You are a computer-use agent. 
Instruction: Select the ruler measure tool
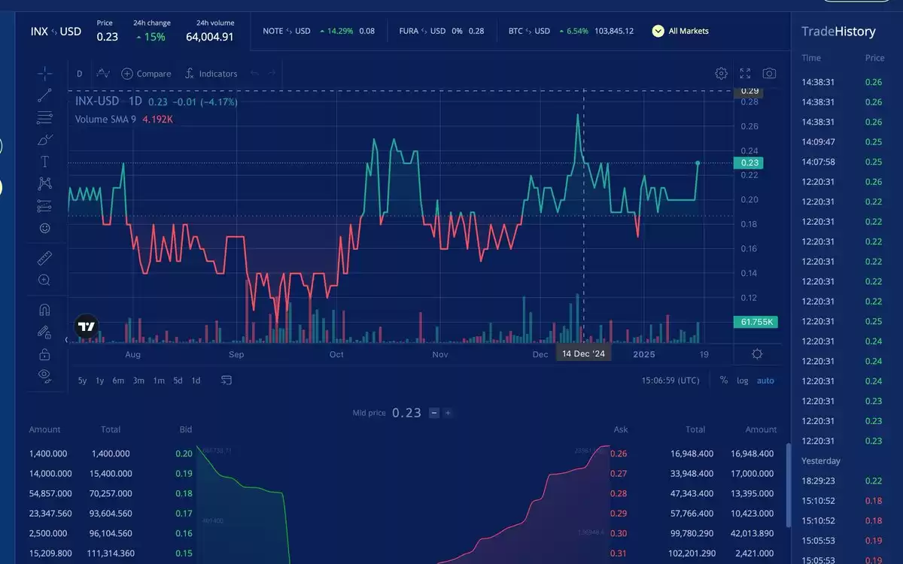(x=44, y=258)
